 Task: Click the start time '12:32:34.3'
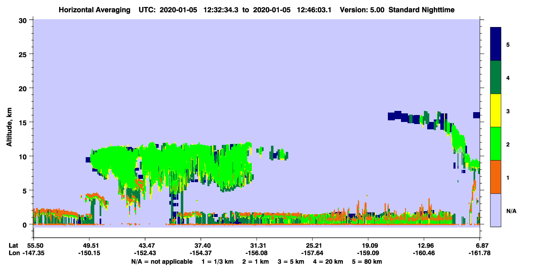tap(222, 10)
